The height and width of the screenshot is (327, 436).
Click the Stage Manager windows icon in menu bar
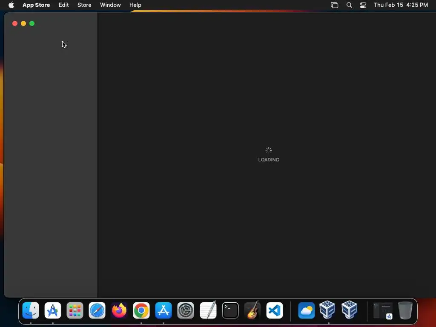[x=335, y=5]
